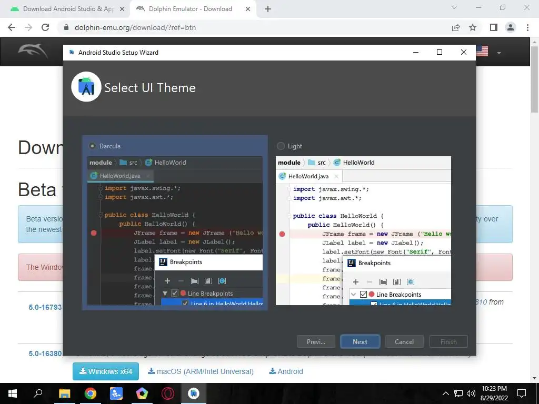The height and width of the screenshot is (404, 539).
Task: Open Windows taskbar search
Action: click(38, 393)
